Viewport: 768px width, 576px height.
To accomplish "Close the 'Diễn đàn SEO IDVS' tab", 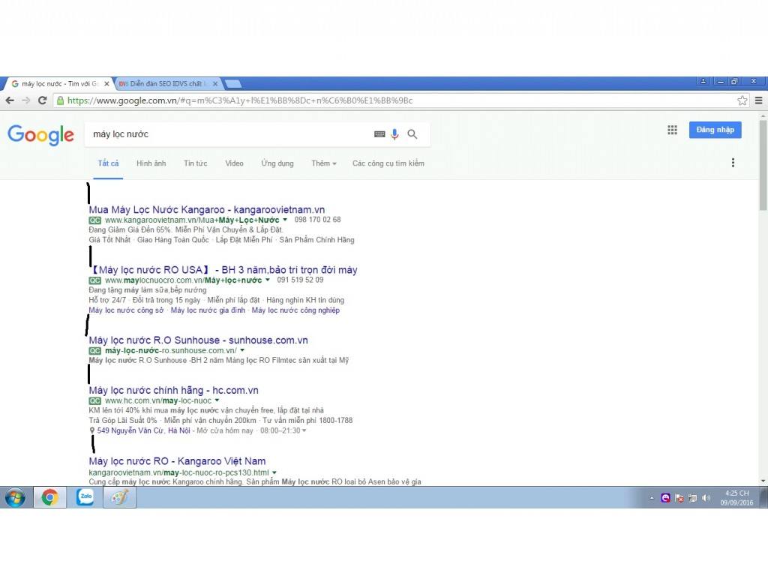I will coord(215,84).
